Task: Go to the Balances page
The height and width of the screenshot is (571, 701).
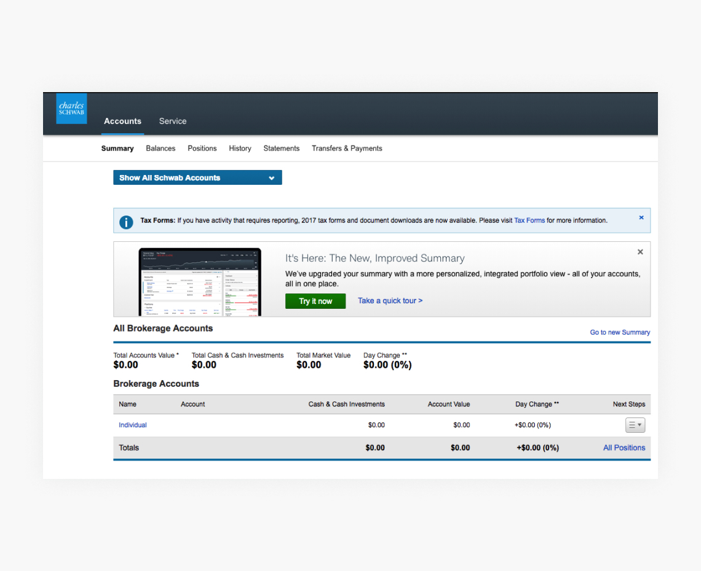Action: (160, 149)
